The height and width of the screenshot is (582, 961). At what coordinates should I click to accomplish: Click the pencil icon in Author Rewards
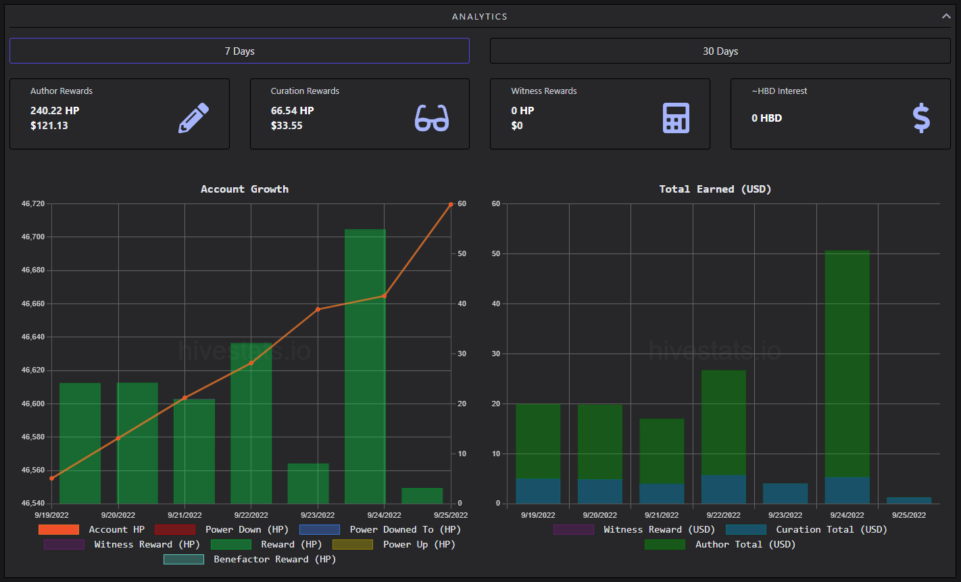click(x=193, y=118)
